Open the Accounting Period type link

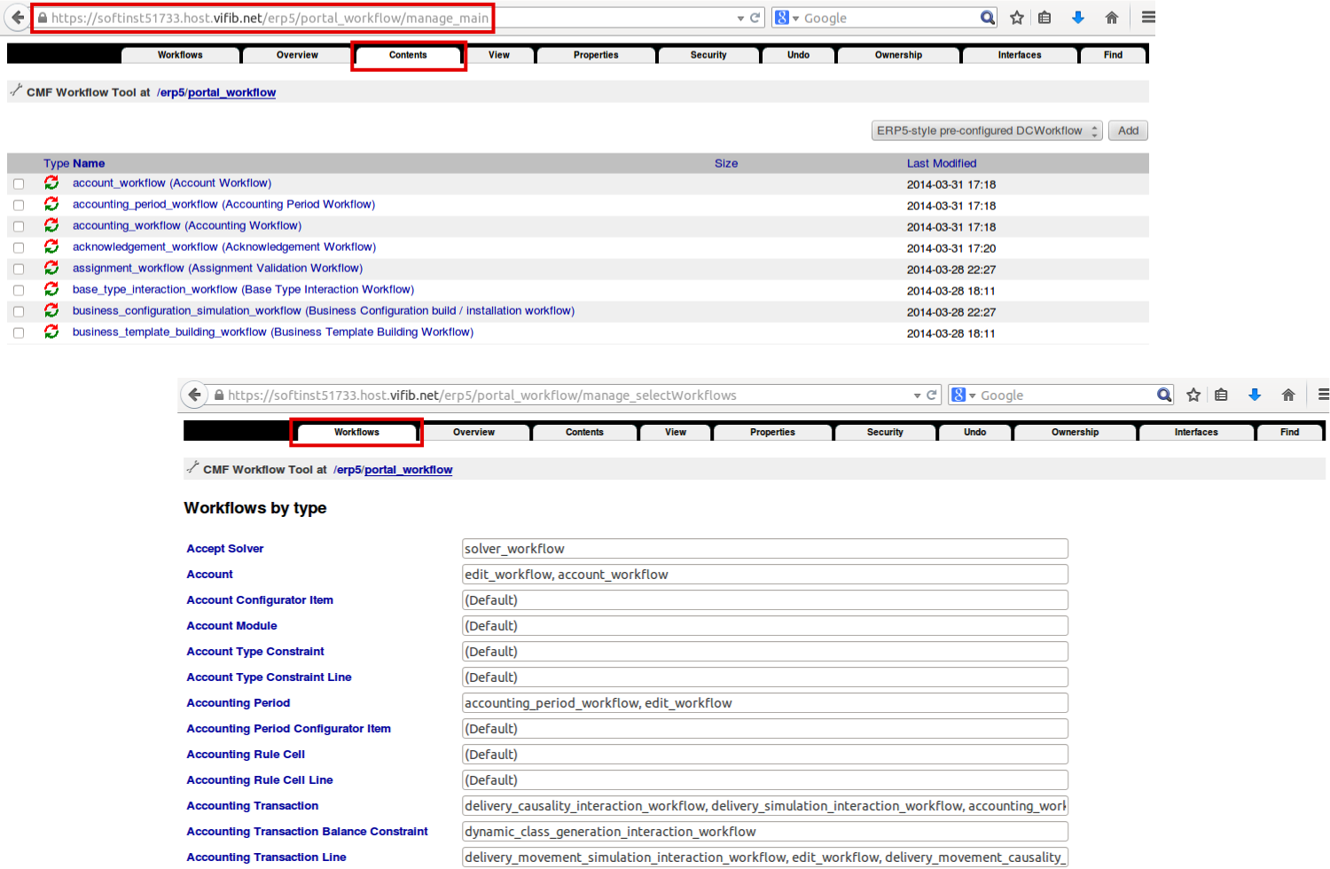238,703
